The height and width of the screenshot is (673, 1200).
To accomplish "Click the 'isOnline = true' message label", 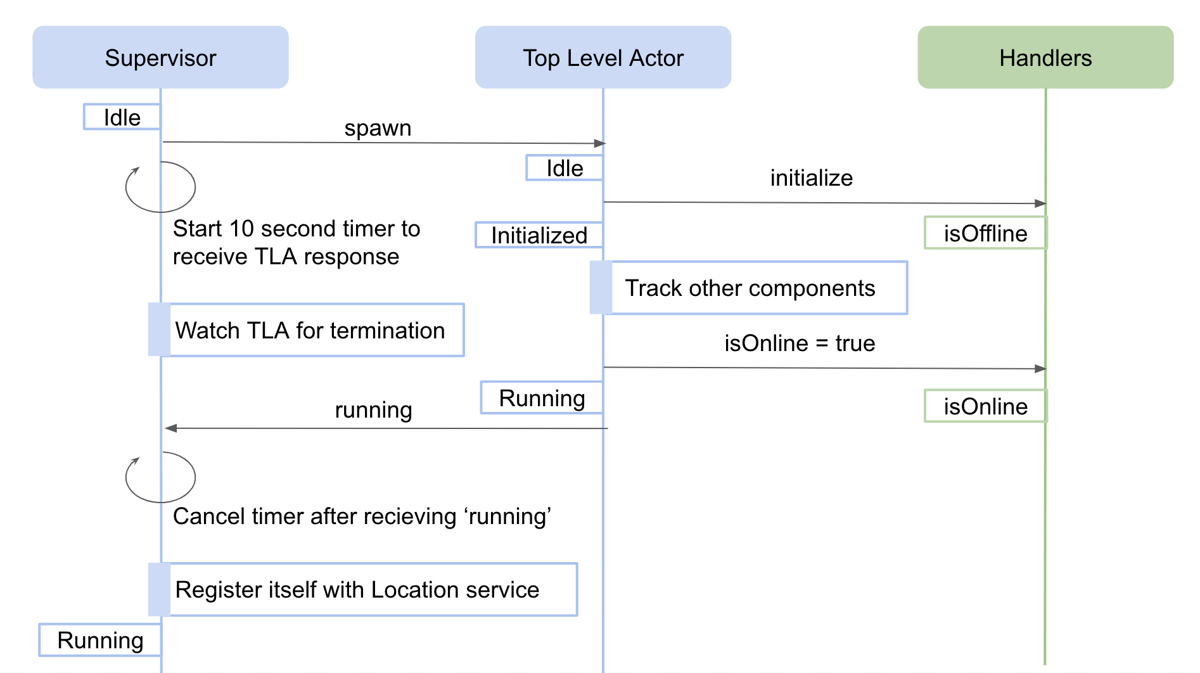I will [x=800, y=343].
